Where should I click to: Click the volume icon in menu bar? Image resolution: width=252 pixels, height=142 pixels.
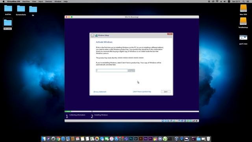click(225, 2)
